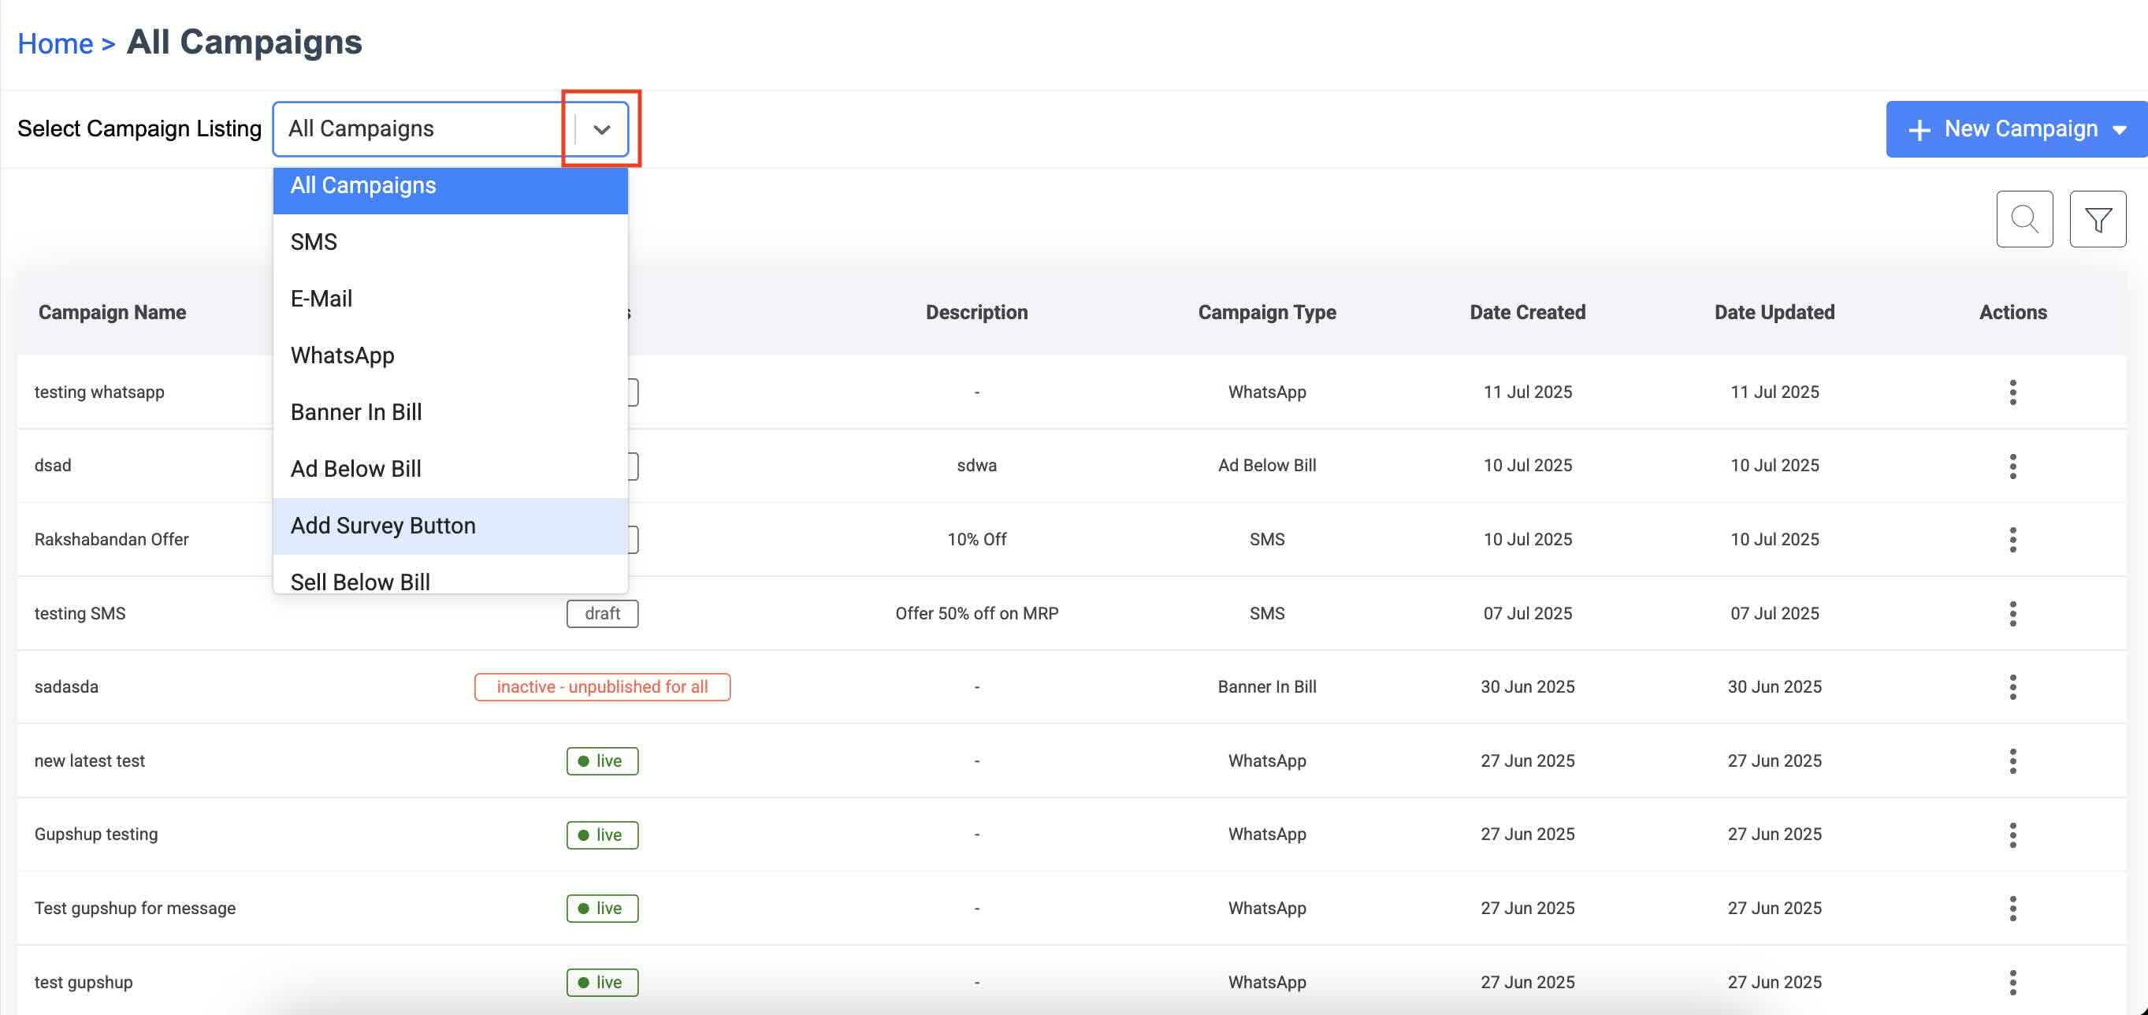Select Banner In Bill listing option
The width and height of the screenshot is (2148, 1015).
click(356, 412)
